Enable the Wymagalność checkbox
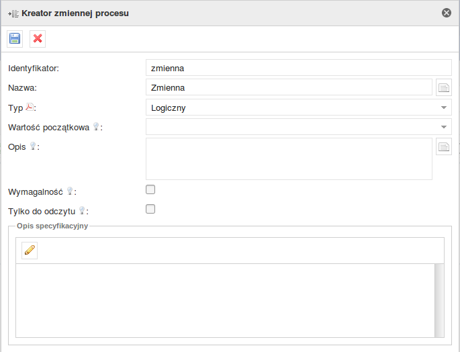 pyautogui.click(x=150, y=189)
